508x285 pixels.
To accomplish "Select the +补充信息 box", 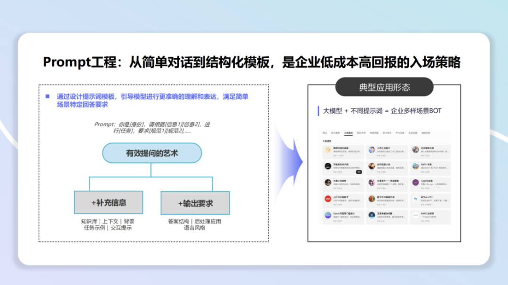I will (109, 202).
